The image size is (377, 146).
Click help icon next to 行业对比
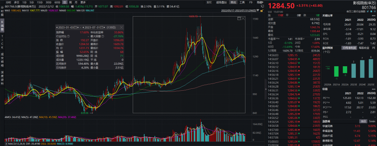69,36
